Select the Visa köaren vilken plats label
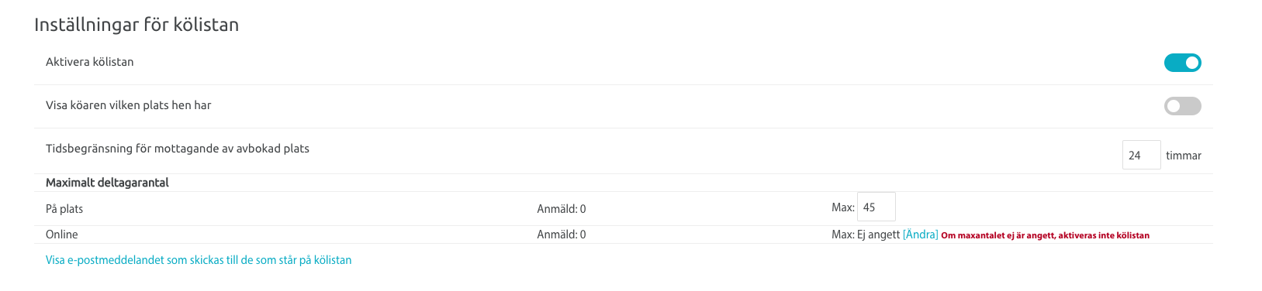This screenshot has width=1262, height=291. pyautogui.click(x=129, y=105)
